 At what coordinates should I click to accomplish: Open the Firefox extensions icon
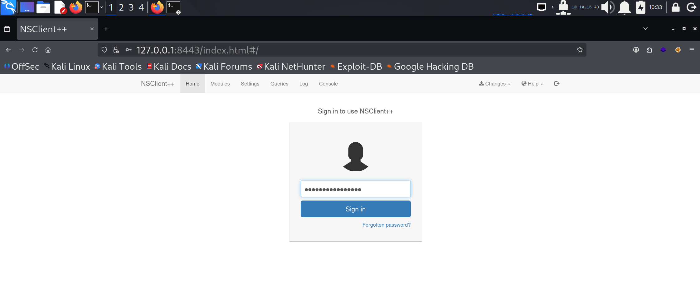pos(649,50)
